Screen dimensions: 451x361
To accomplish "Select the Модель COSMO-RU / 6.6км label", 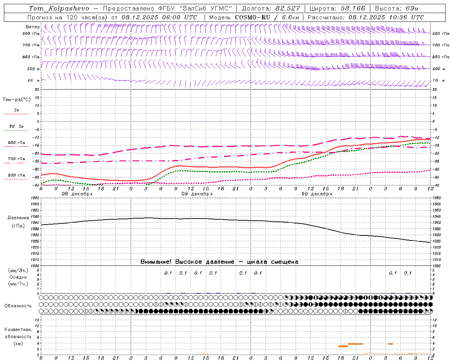I will 254,17.
